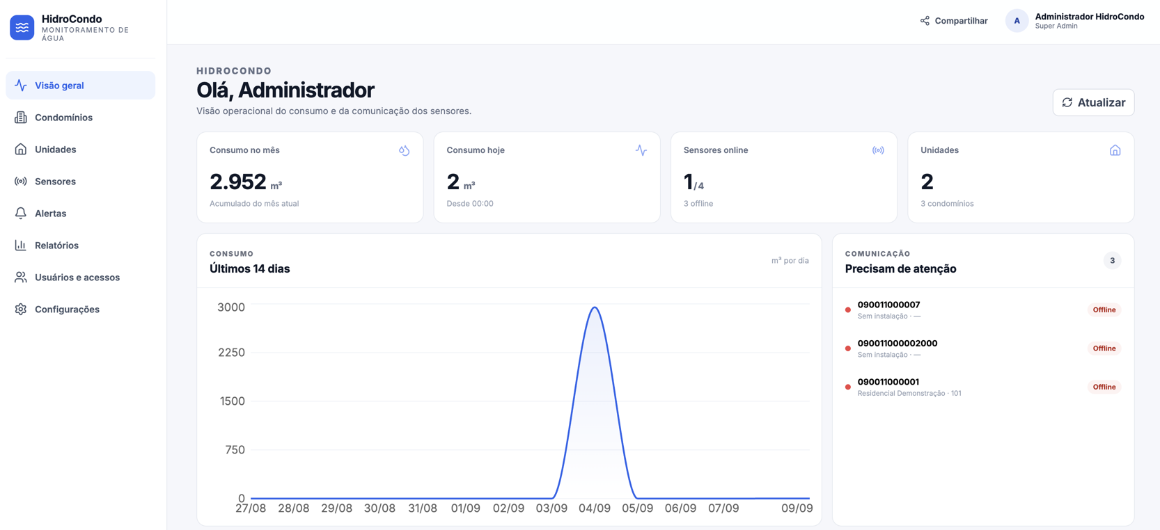Click 'Residencial Demonstração · 101' text

click(x=909, y=394)
